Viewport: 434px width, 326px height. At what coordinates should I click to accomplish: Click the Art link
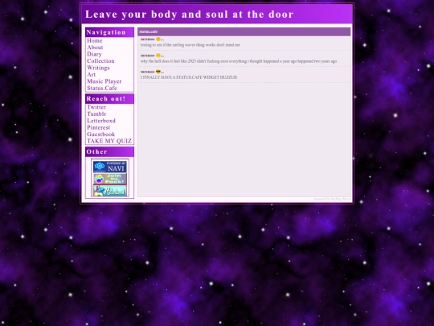tap(92, 75)
